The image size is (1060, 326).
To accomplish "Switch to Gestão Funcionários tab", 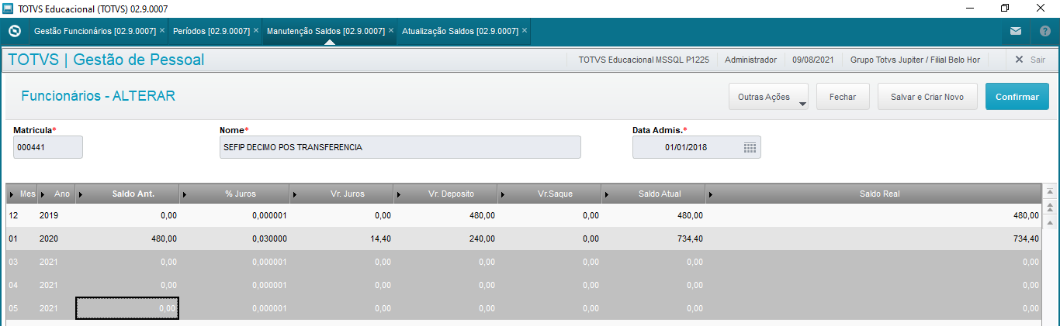I will [95, 31].
